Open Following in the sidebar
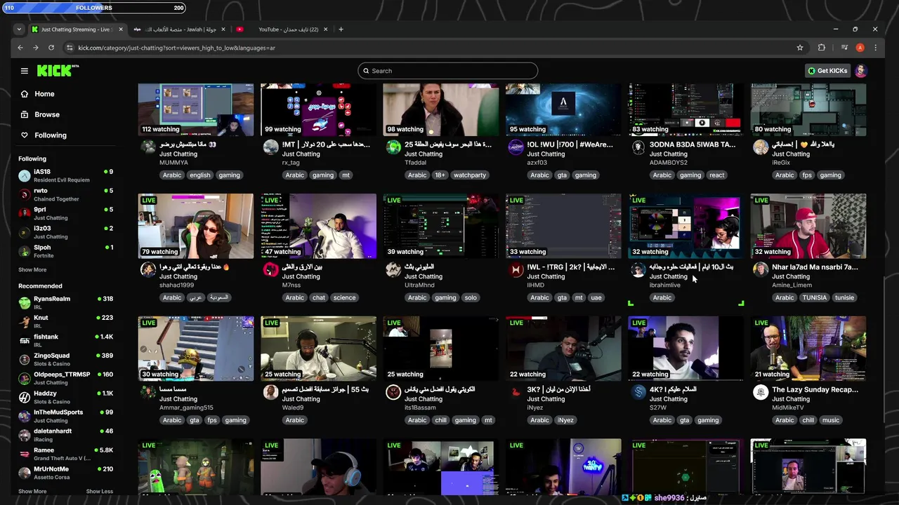 coord(51,135)
